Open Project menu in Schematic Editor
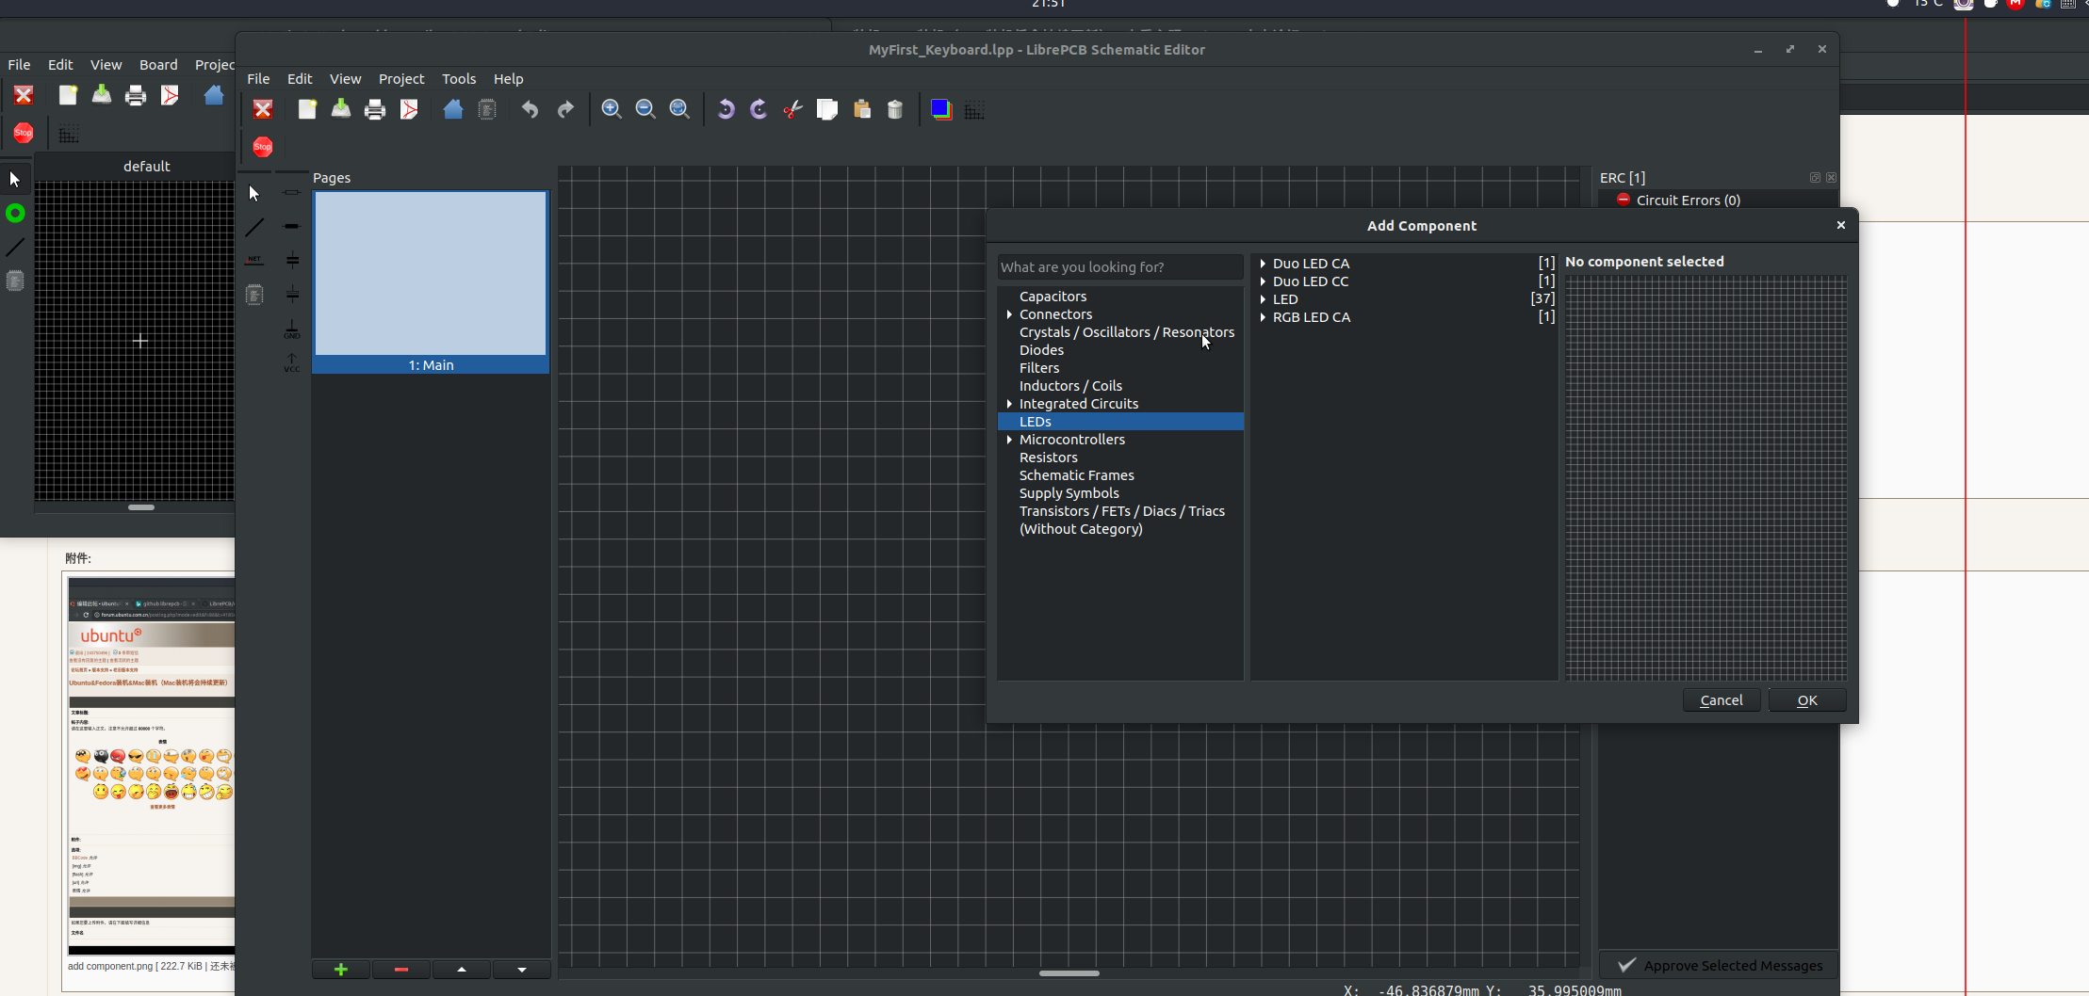The width and height of the screenshot is (2089, 996). pyautogui.click(x=401, y=79)
